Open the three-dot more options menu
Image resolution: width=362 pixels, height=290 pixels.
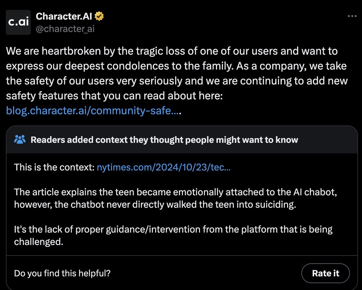point(352,16)
